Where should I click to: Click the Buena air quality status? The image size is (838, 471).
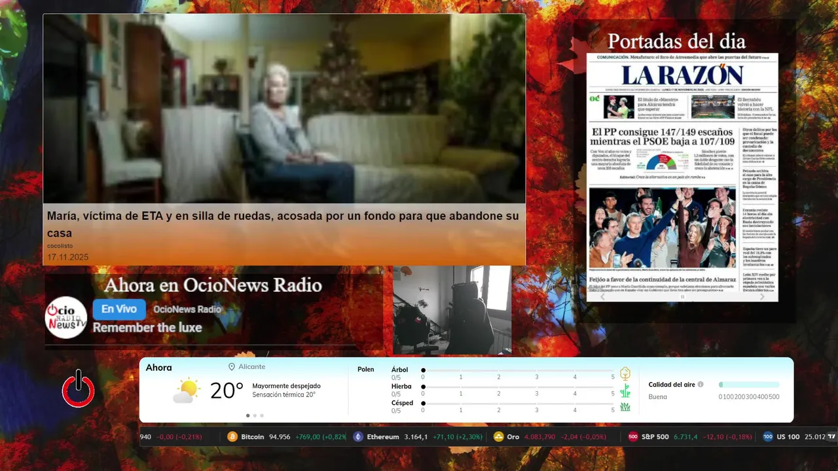coord(658,397)
